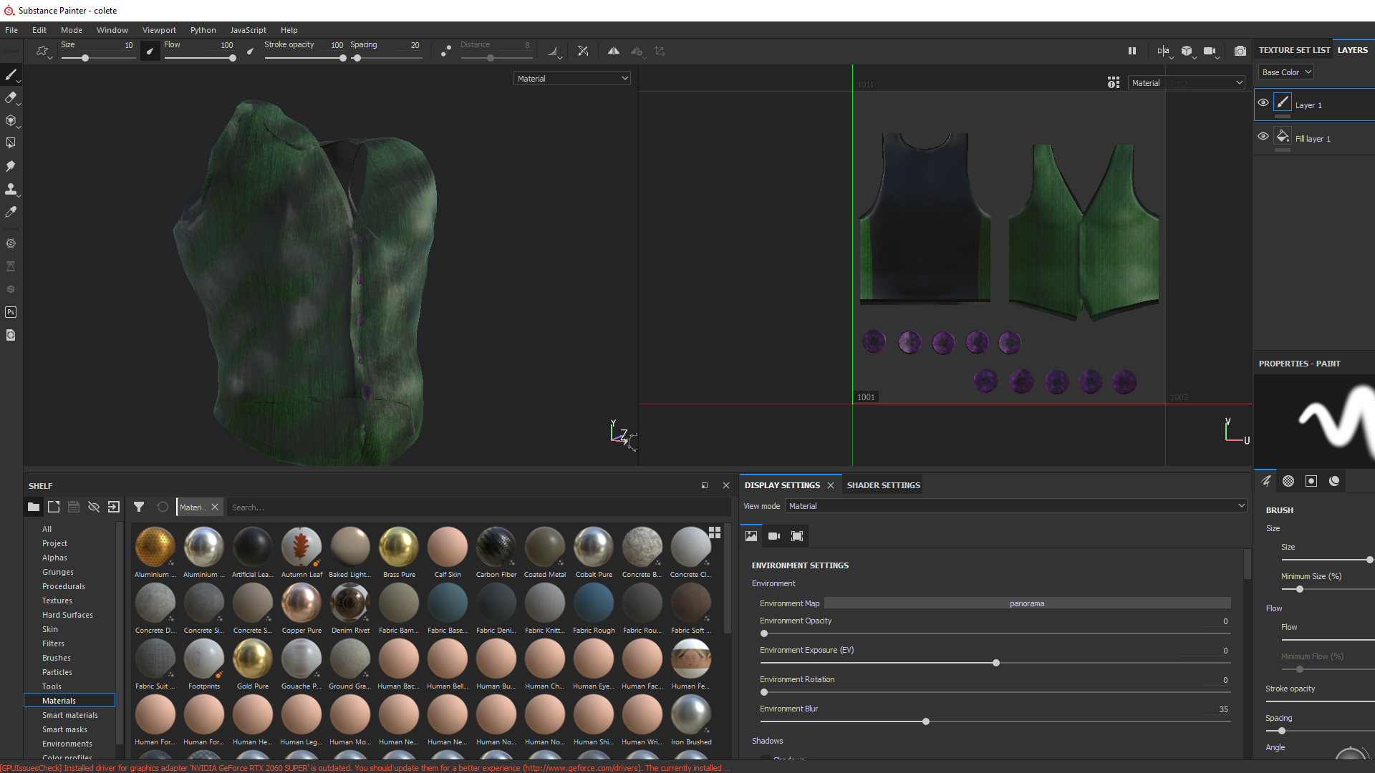
Task: Open the Base Color channel dropdown
Action: pyautogui.click(x=1286, y=72)
